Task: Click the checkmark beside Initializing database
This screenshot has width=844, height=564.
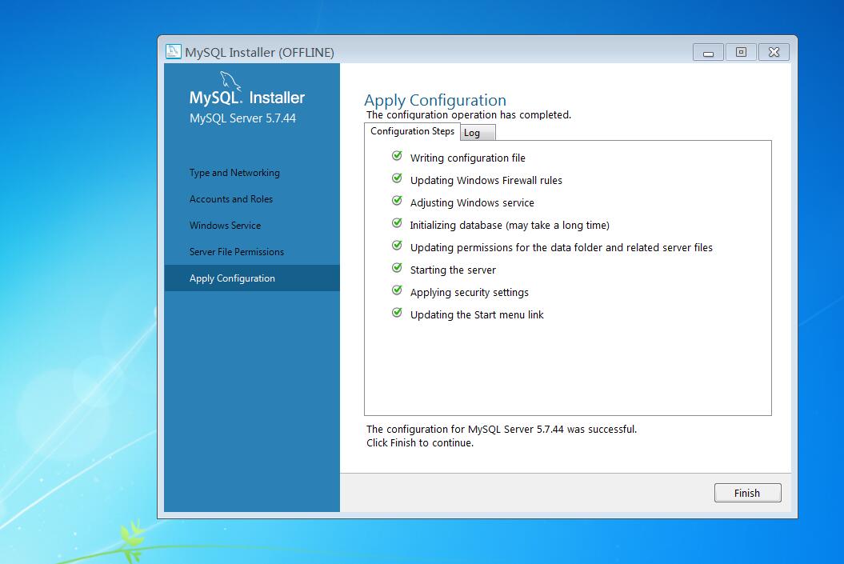Action: [397, 223]
